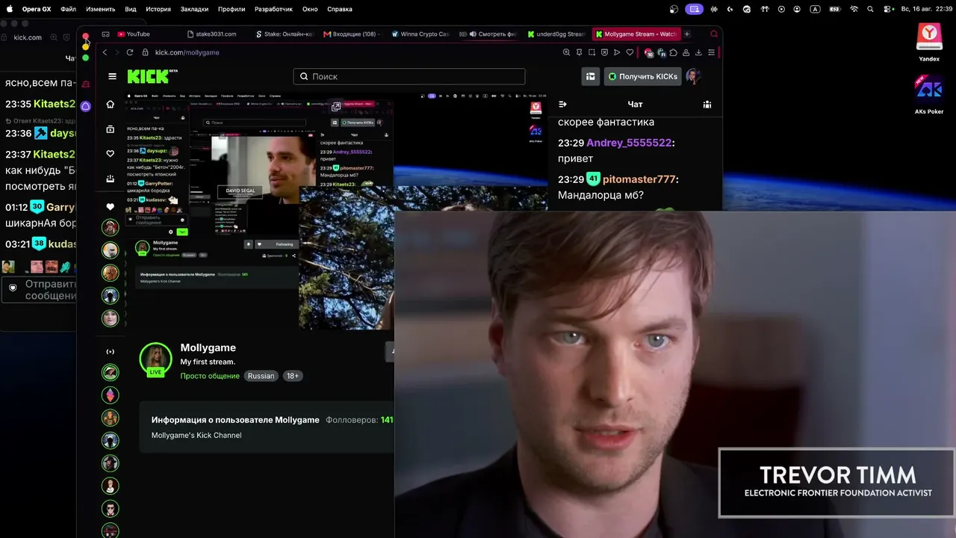Open the Opera extensions puzzle icon
This screenshot has width=956, height=538.
pos(674,52)
